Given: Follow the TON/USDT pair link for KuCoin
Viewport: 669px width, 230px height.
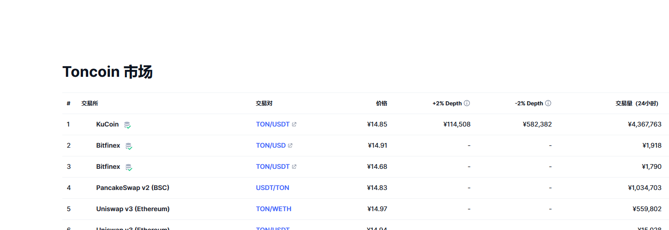Looking at the screenshot, I should click(273, 124).
